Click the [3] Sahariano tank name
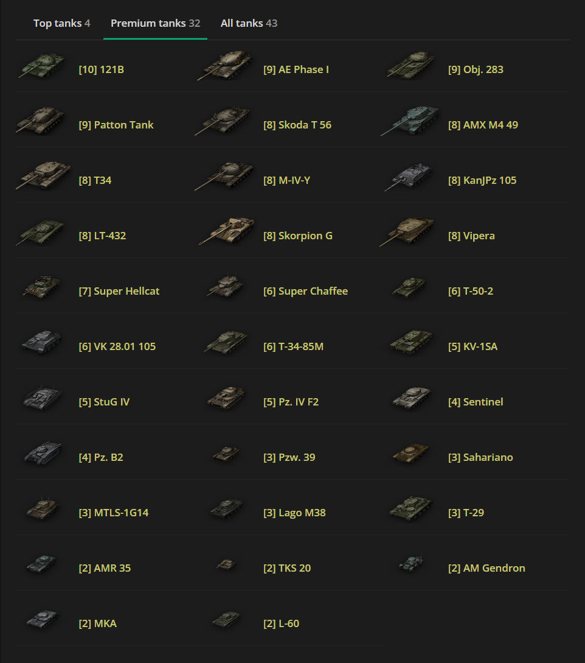 click(x=480, y=457)
